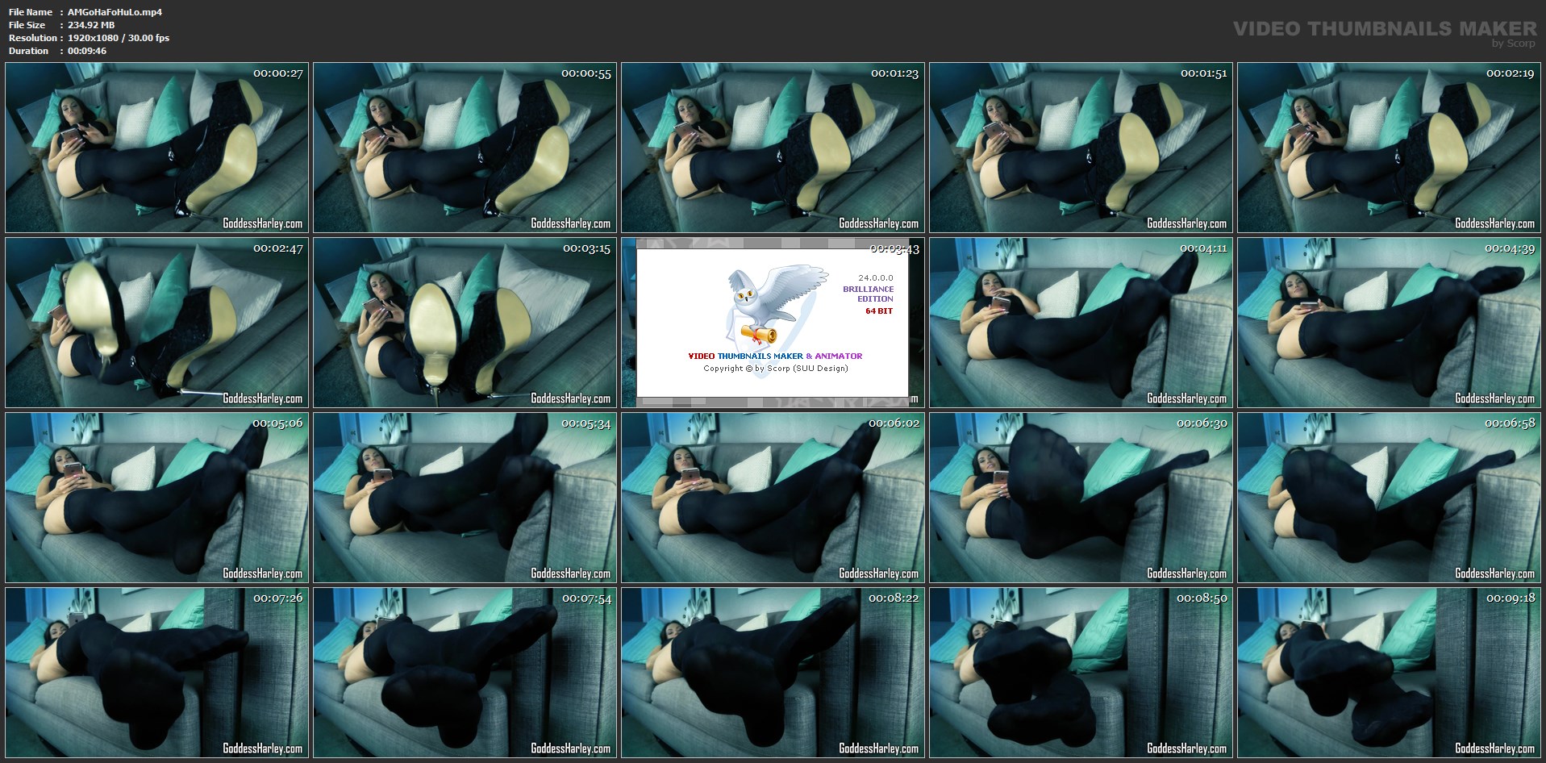Select the thumbnail marked 00:02:19
This screenshot has width=1546, height=763.
pos(1389,148)
